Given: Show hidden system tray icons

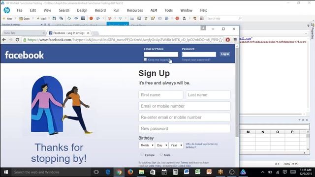Looking at the screenshot, I should [262, 172].
